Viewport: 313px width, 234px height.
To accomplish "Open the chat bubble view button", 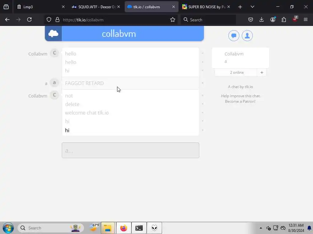I will pos(234,36).
